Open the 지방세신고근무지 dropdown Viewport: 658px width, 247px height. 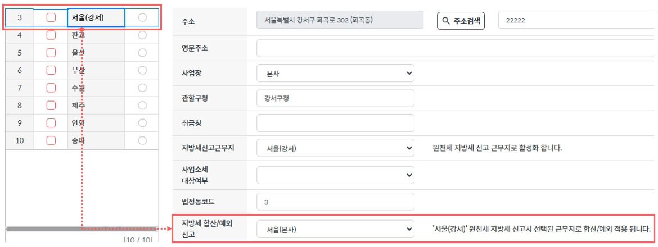pos(335,148)
